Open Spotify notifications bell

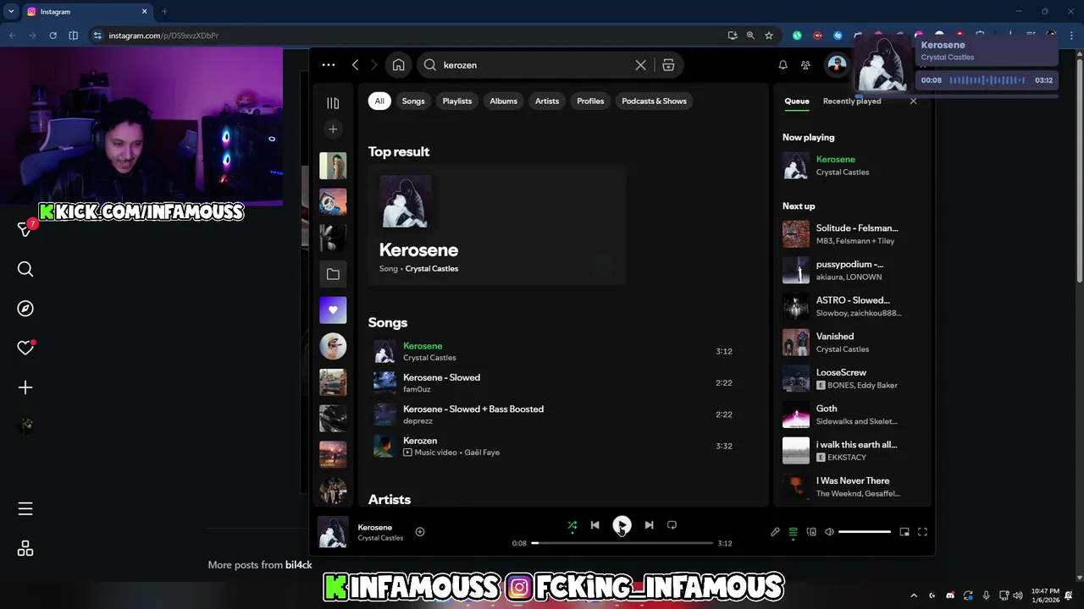[x=783, y=65]
